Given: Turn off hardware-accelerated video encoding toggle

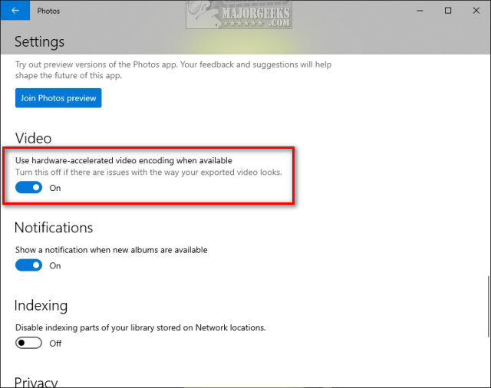Looking at the screenshot, I should (28, 187).
